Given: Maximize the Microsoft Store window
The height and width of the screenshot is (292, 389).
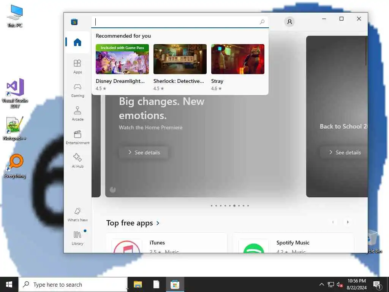Looking at the screenshot, I should click(x=342, y=19).
